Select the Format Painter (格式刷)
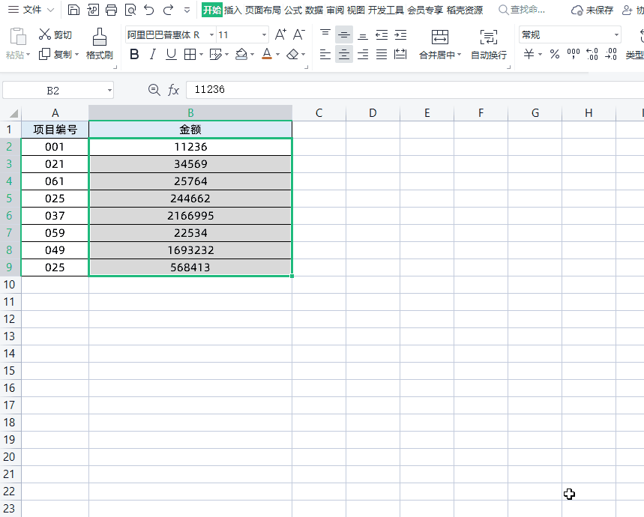 click(x=100, y=43)
